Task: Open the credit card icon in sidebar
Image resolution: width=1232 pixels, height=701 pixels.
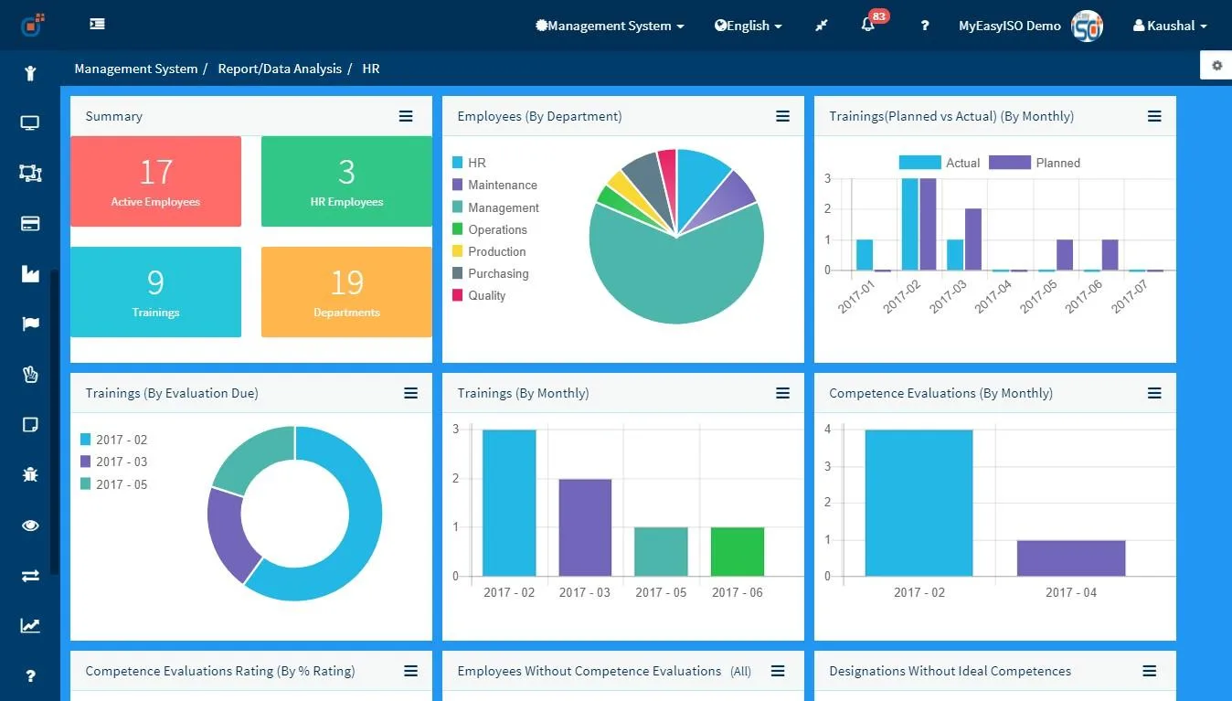Action: (30, 224)
